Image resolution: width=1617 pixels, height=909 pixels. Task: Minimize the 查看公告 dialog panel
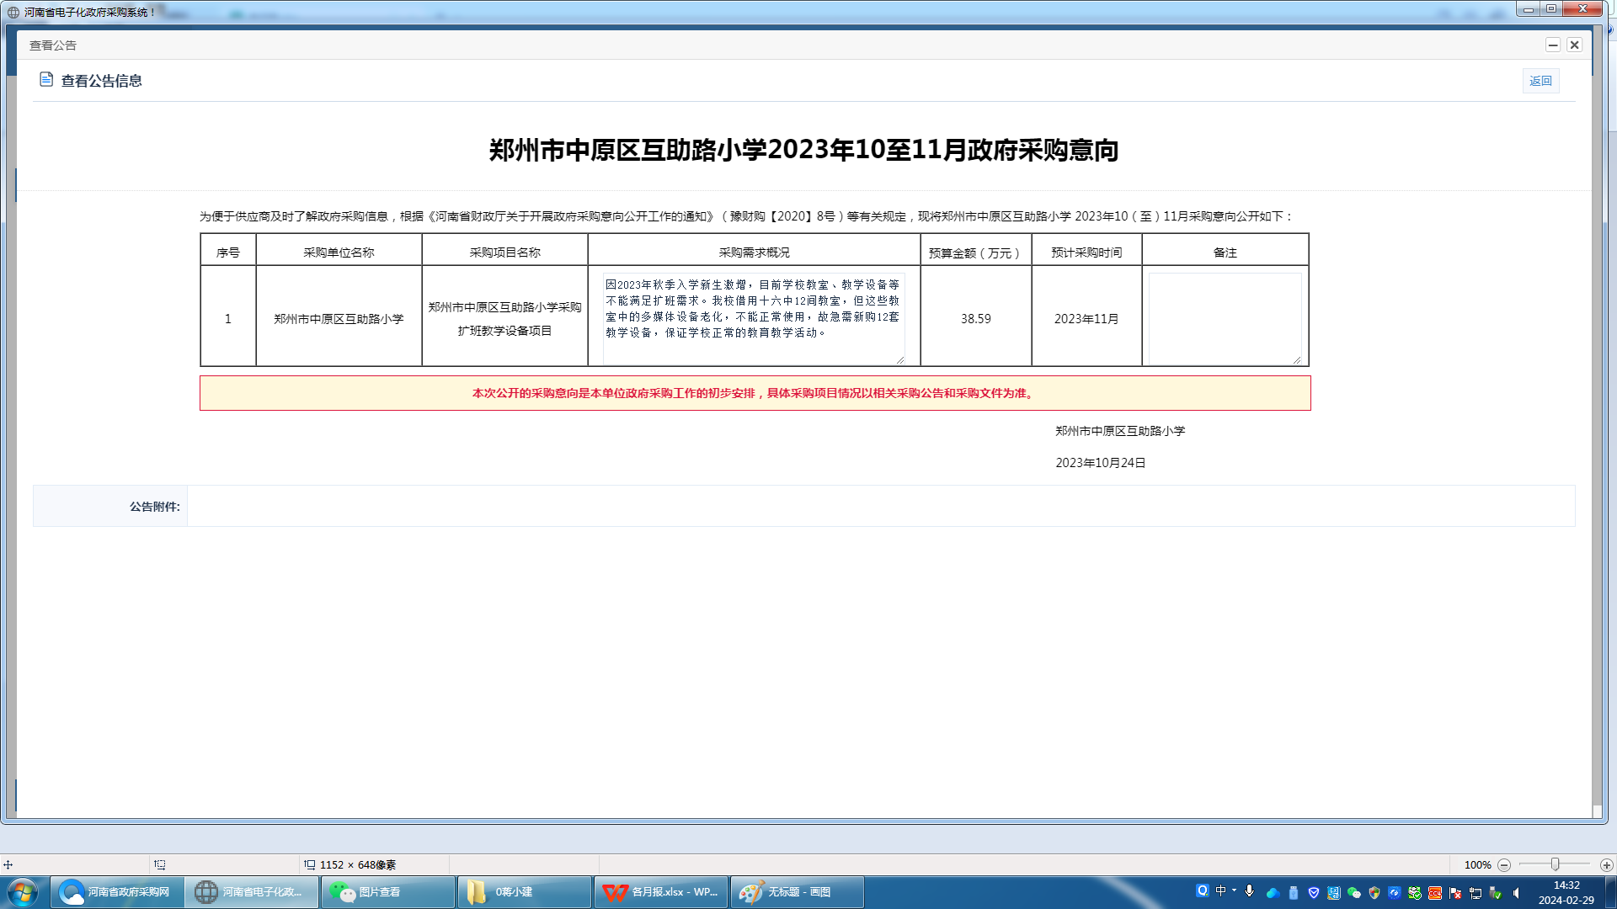click(x=1553, y=45)
